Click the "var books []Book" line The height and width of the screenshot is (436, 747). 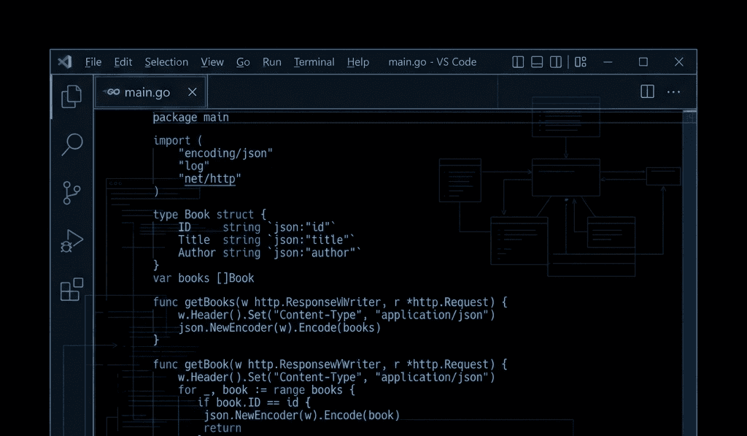pyautogui.click(x=204, y=278)
